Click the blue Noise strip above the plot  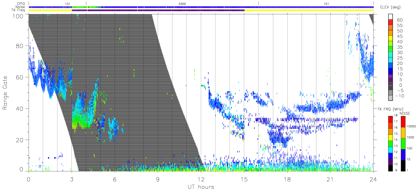[201, 7]
